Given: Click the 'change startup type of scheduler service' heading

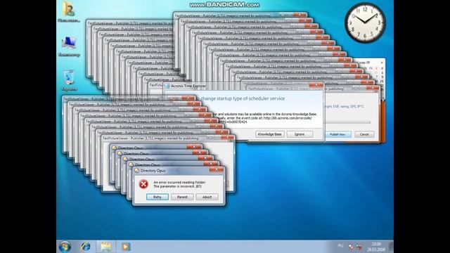Looking at the screenshot, I should pyautogui.click(x=243, y=98).
